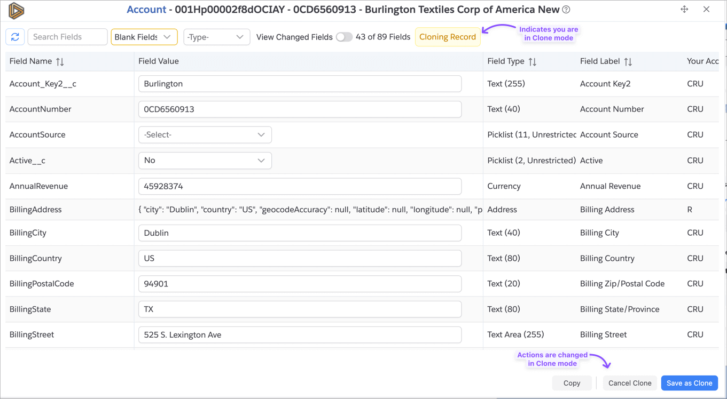Click the Cancel Clone button

[630, 383]
